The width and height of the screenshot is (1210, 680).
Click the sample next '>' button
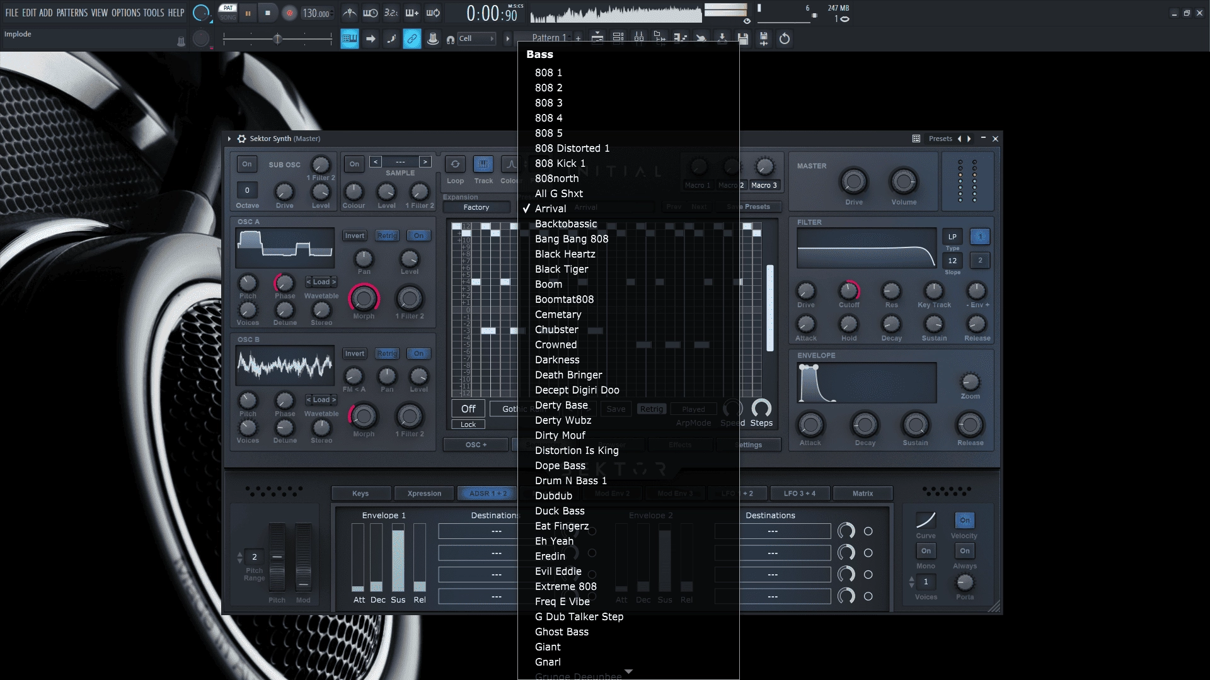point(425,162)
